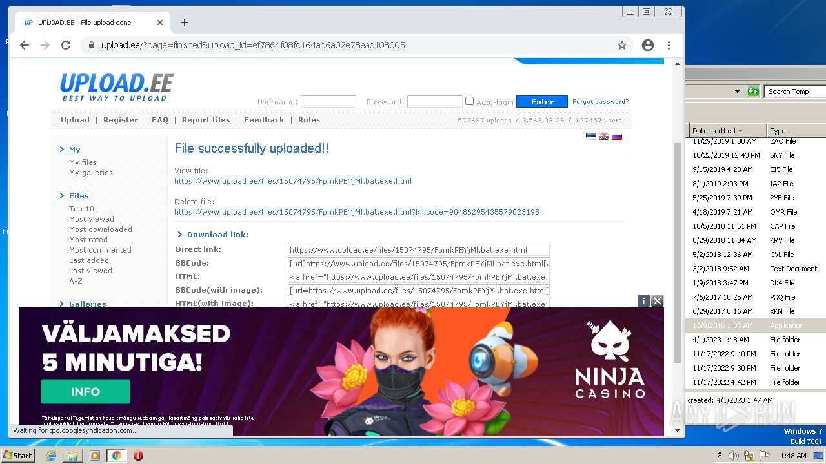This screenshot has width=826, height=464.
Task: Open the Start menu
Action: pyautogui.click(x=17, y=456)
